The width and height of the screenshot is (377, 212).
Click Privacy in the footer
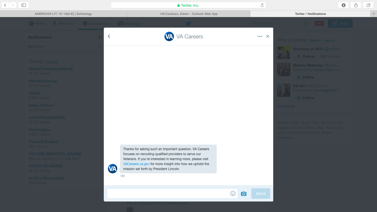coord(337,123)
